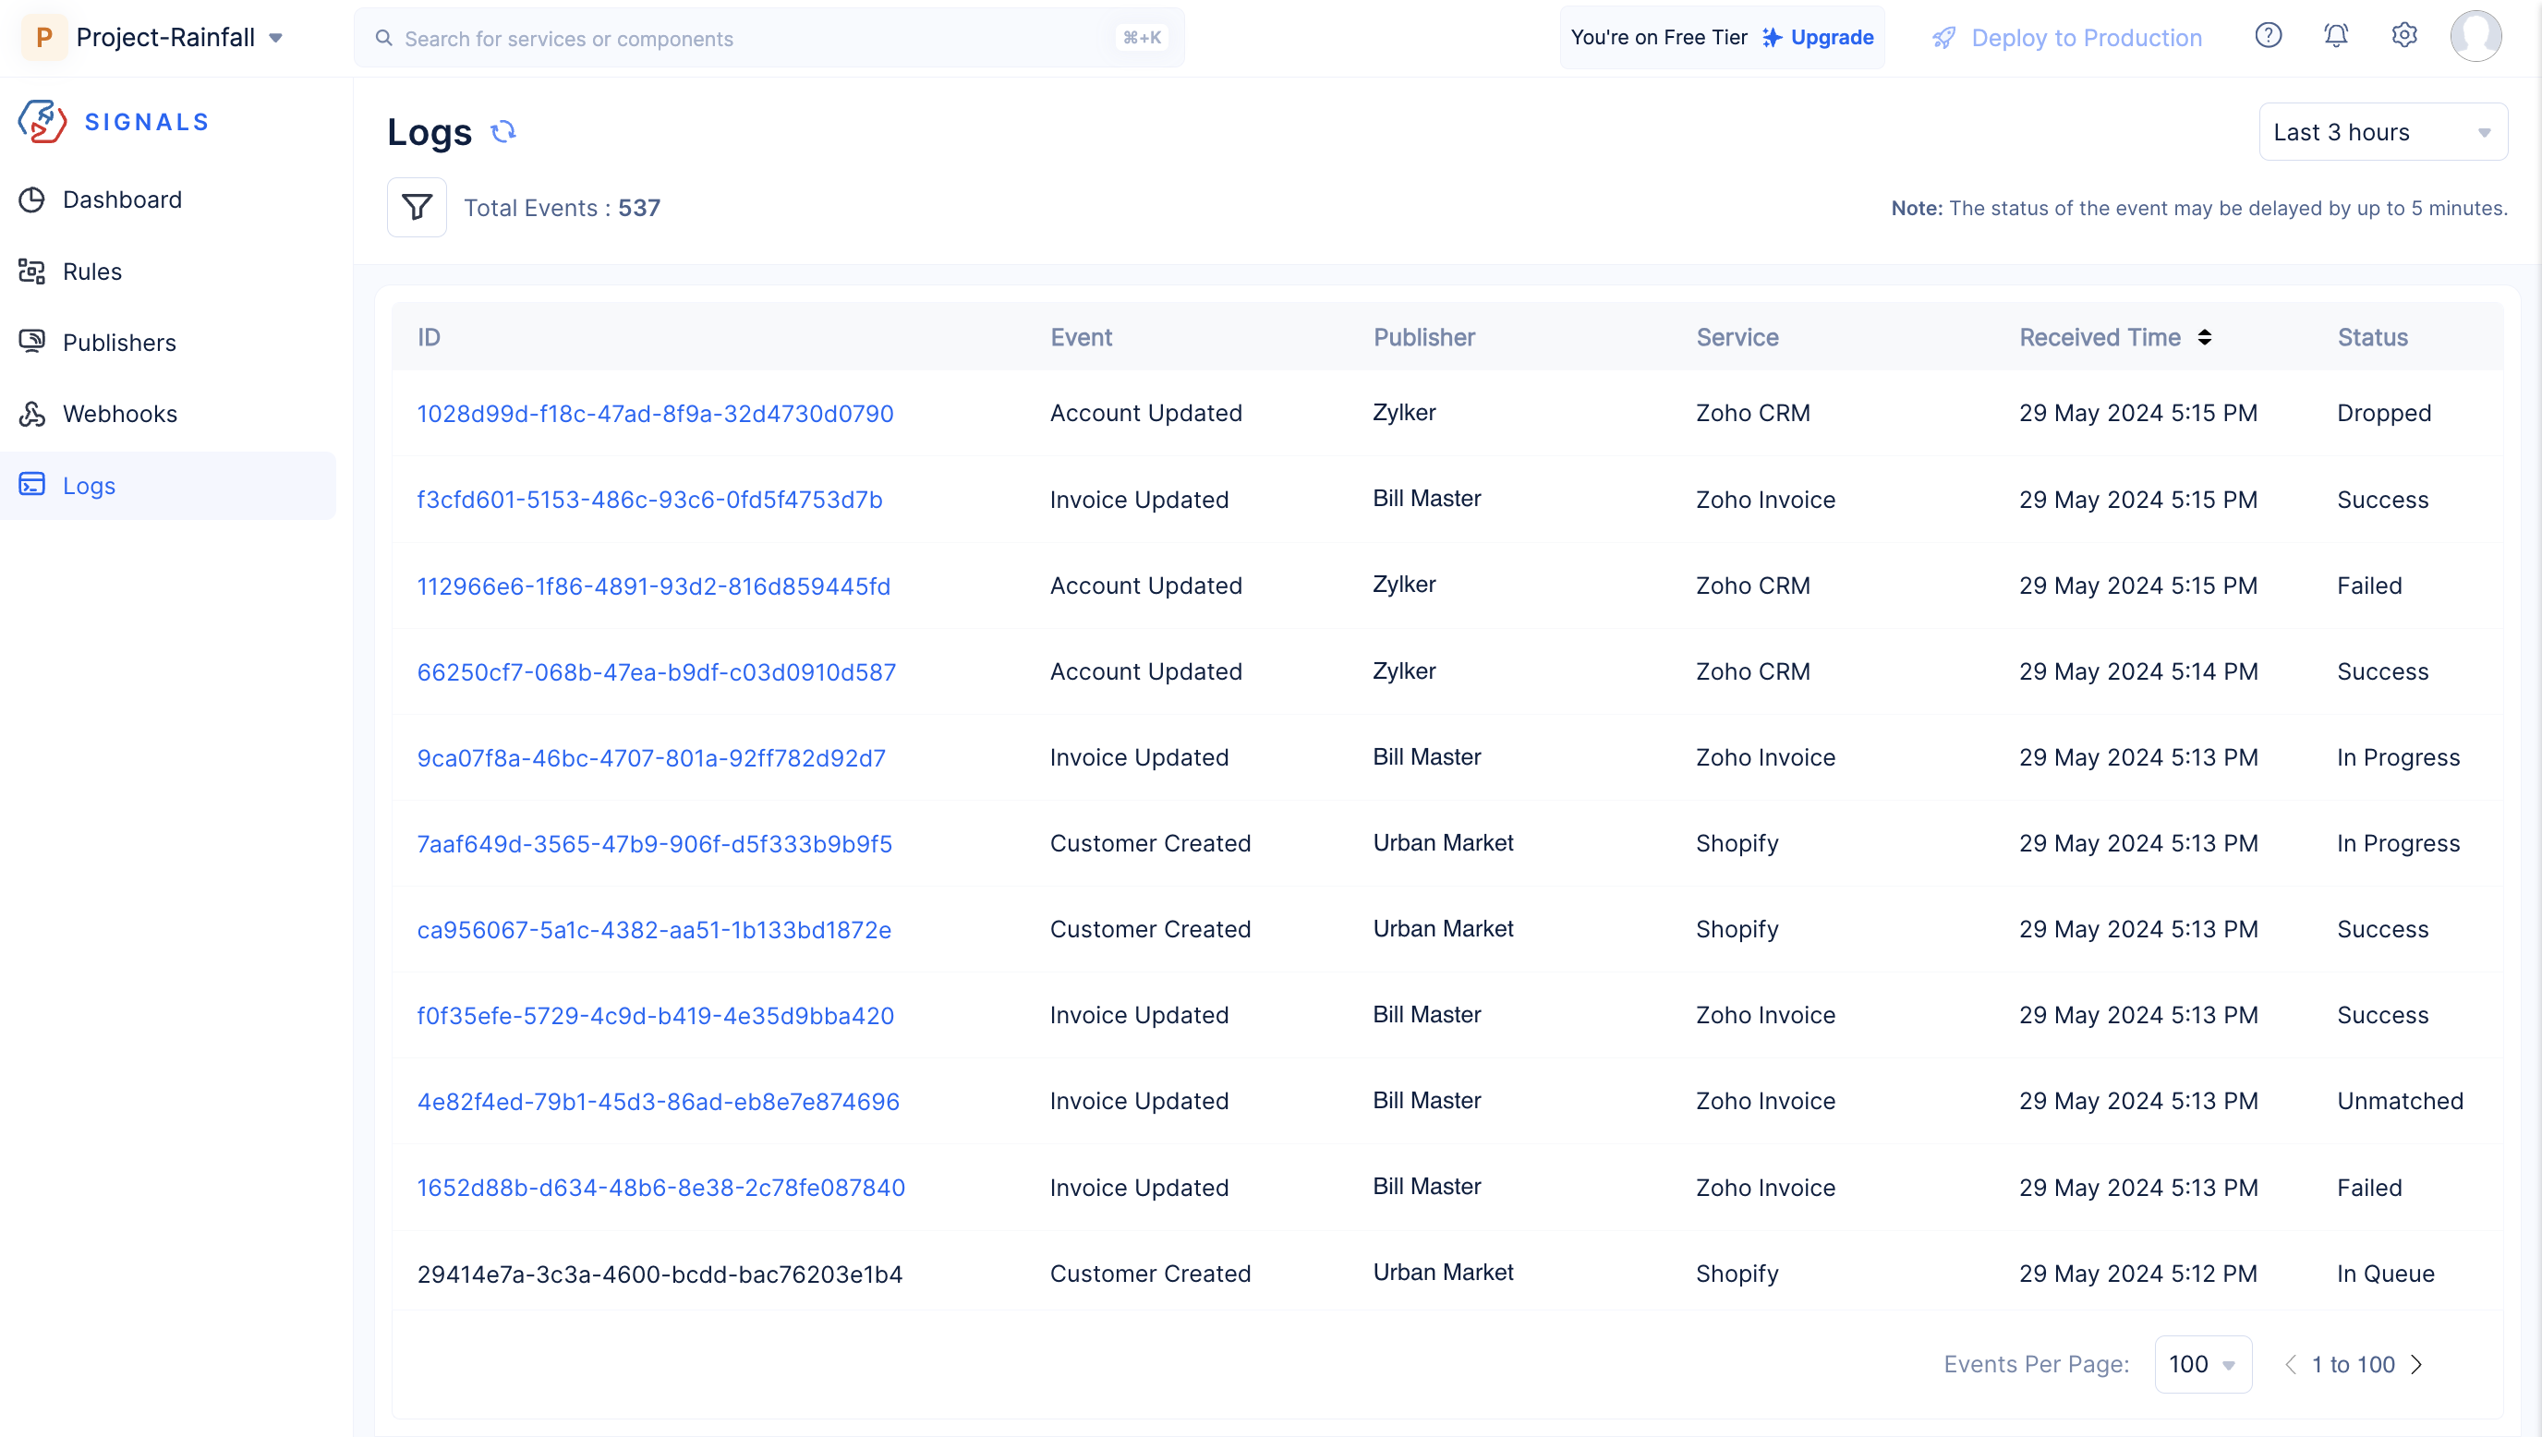The width and height of the screenshot is (2542, 1437).
Task: Click the refresh icon next to Logs
Action: tap(503, 131)
